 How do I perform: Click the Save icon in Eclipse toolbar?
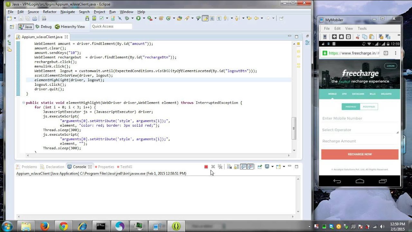pyautogui.click(x=21, y=18)
